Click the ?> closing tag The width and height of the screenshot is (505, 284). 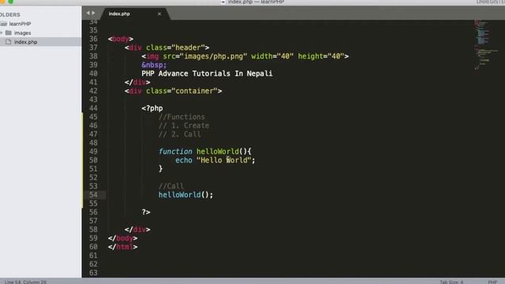(146, 212)
